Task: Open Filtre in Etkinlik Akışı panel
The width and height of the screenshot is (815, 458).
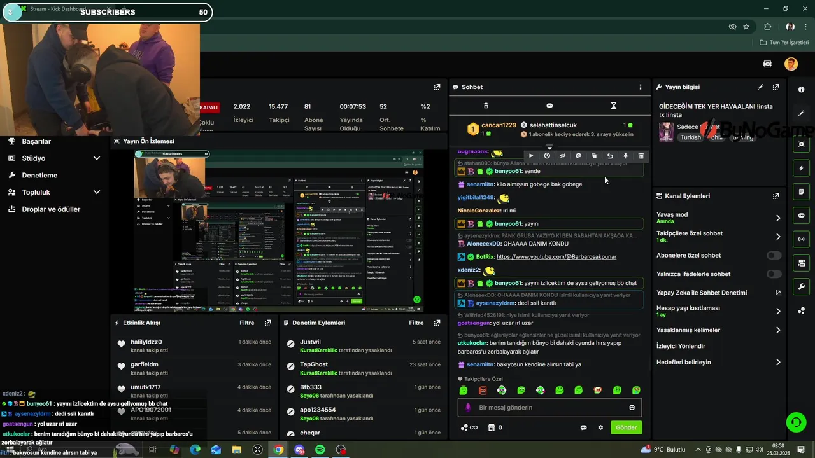Action: (x=247, y=323)
